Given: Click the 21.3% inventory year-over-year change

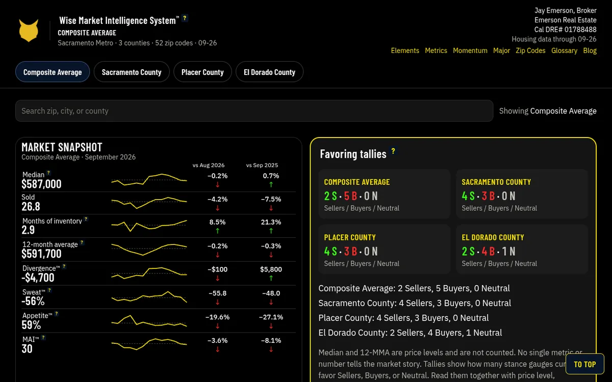Looking at the screenshot, I should [x=271, y=222].
